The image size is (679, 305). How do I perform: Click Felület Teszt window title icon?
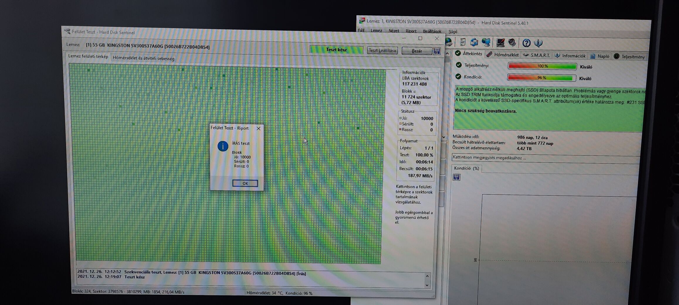pos(67,31)
